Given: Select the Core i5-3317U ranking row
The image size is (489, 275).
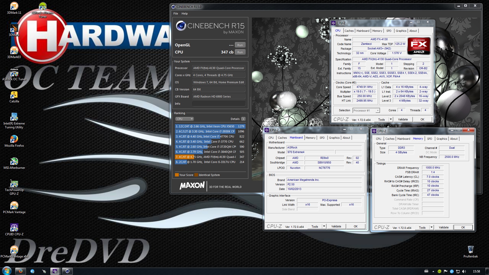Looking at the screenshot, I should (x=210, y=162).
